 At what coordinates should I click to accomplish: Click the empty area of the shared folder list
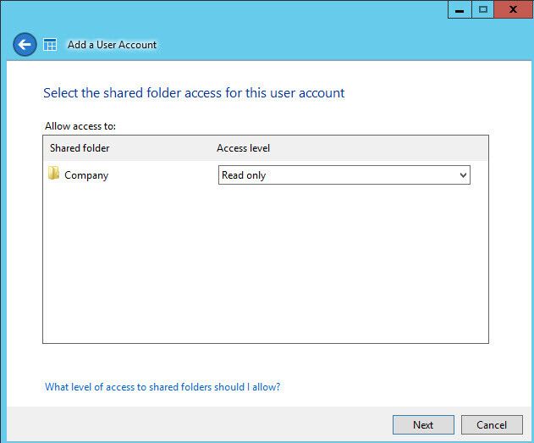click(x=265, y=263)
